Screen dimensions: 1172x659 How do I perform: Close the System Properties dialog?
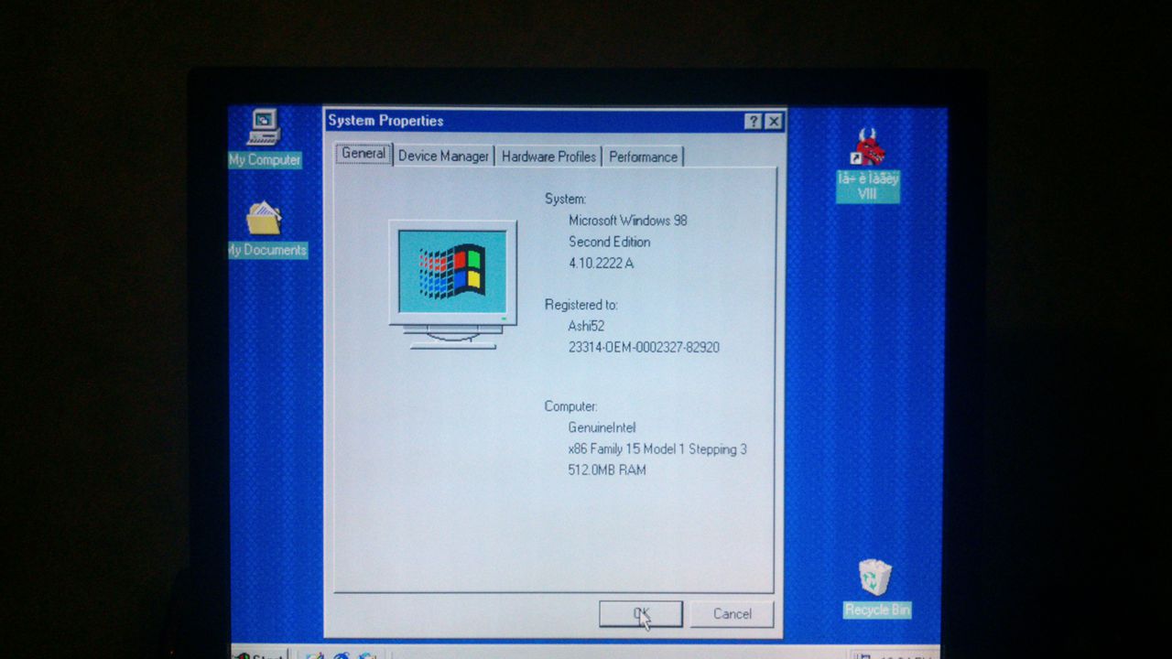tap(774, 121)
